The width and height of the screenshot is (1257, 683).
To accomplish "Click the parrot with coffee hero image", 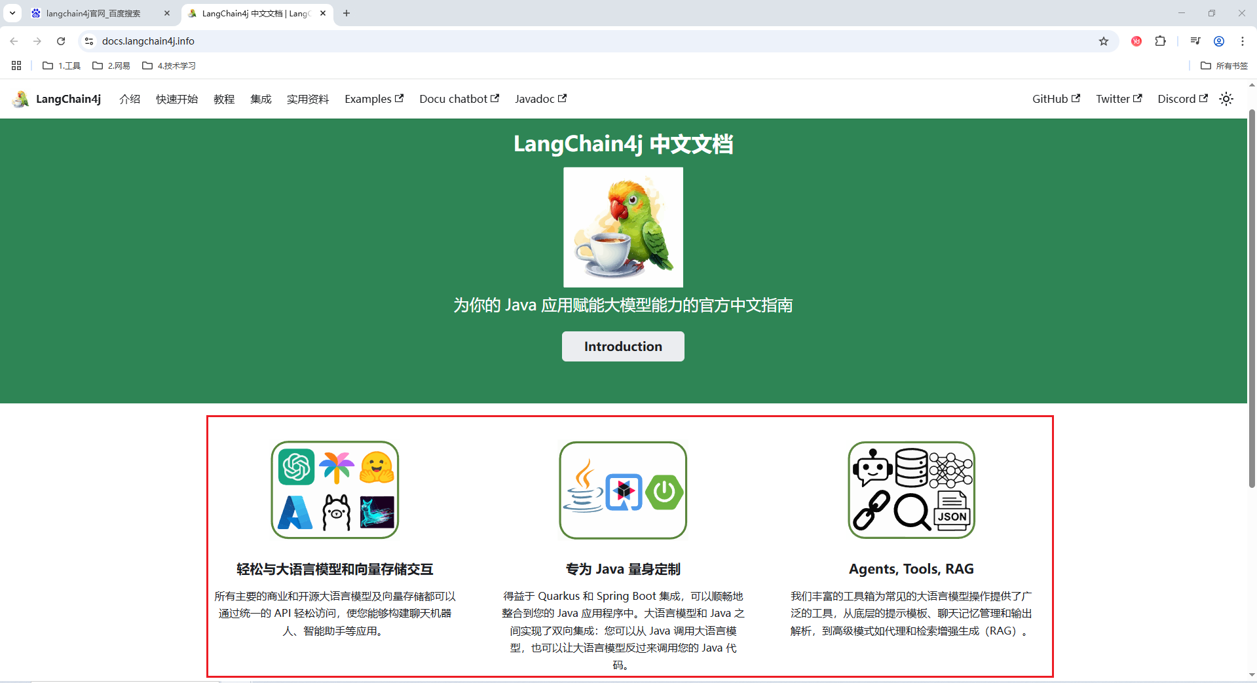I will click(623, 227).
